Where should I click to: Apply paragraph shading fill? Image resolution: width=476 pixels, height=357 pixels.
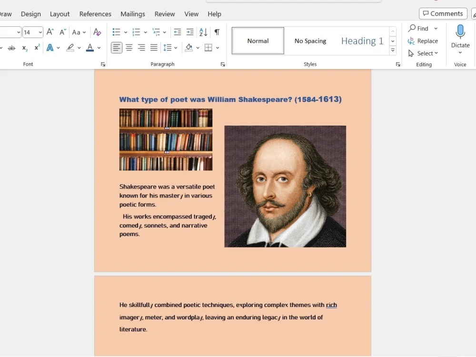coord(189,48)
